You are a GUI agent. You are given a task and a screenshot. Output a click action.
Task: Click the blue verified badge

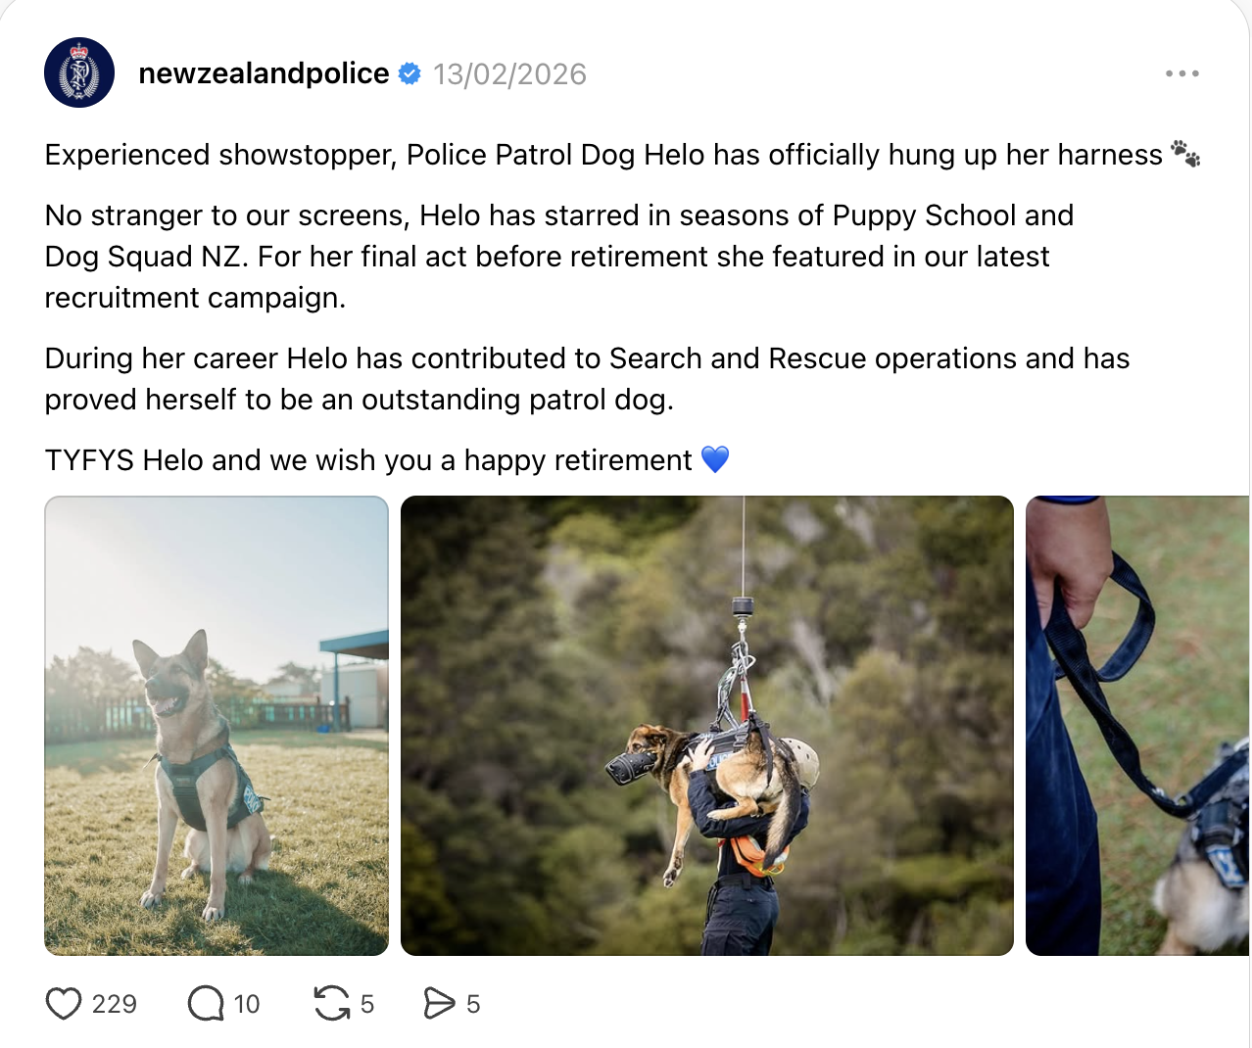click(410, 73)
